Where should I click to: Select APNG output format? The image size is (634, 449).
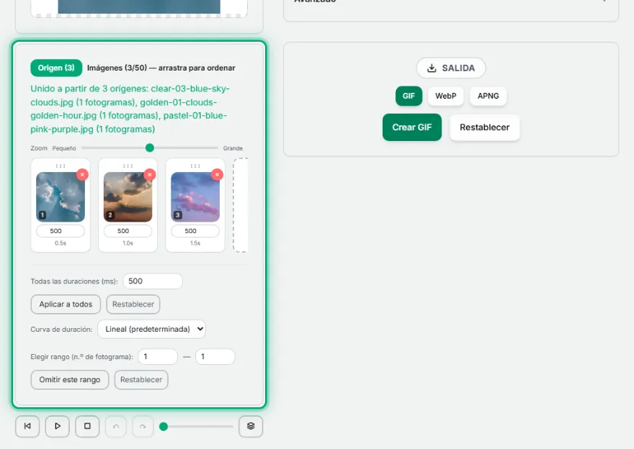(488, 96)
